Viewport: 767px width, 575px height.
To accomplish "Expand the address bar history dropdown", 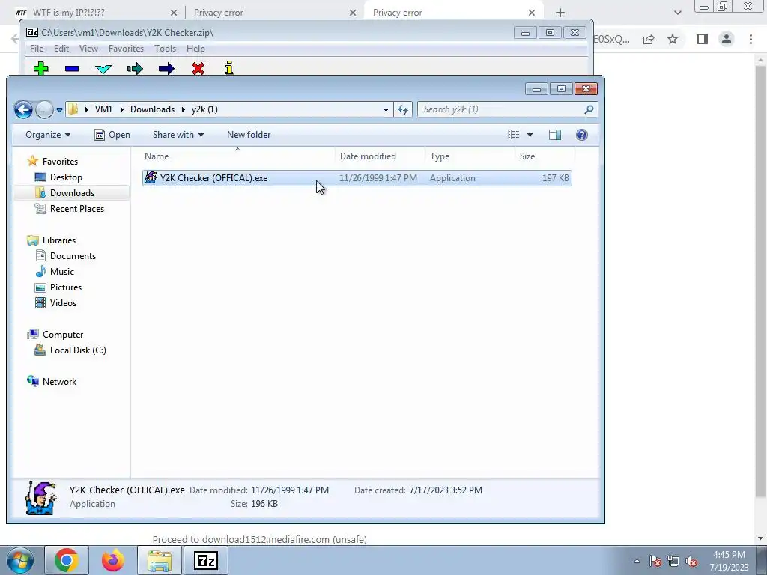I will (x=386, y=109).
